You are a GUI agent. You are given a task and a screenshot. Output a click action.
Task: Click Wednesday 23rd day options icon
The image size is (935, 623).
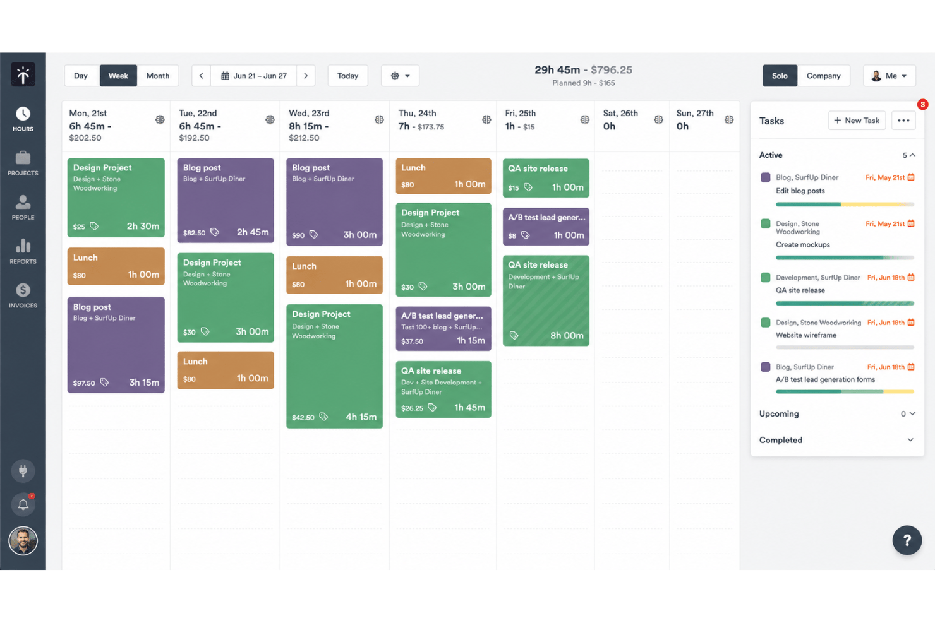click(x=379, y=119)
